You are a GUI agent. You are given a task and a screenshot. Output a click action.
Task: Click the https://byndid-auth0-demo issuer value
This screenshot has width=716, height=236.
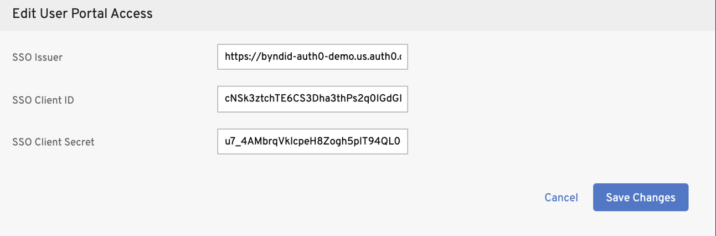click(x=312, y=57)
